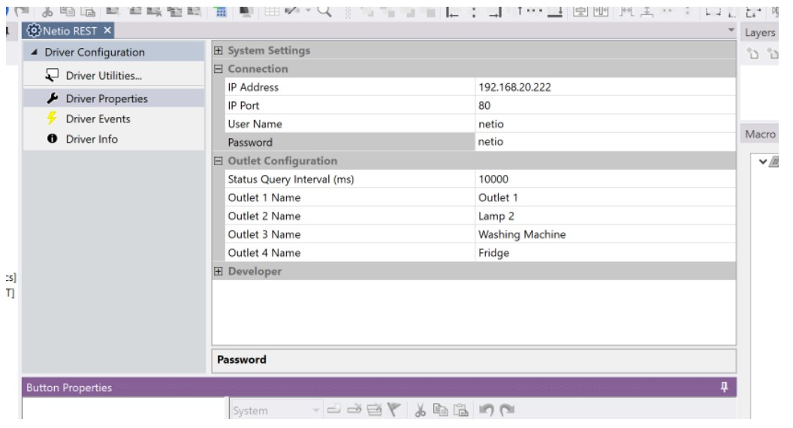Open the Layers panel tab
The image size is (793, 428).
tap(760, 32)
